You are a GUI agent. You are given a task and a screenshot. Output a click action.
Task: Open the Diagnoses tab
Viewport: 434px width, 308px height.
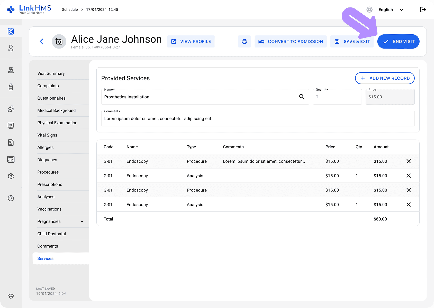(x=47, y=160)
